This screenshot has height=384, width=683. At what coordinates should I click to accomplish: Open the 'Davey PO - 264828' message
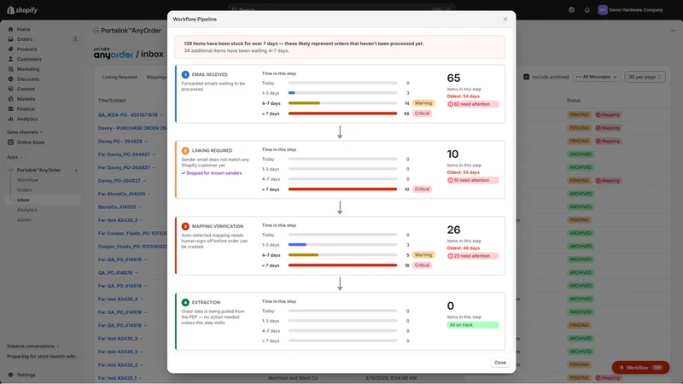coord(120,141)
